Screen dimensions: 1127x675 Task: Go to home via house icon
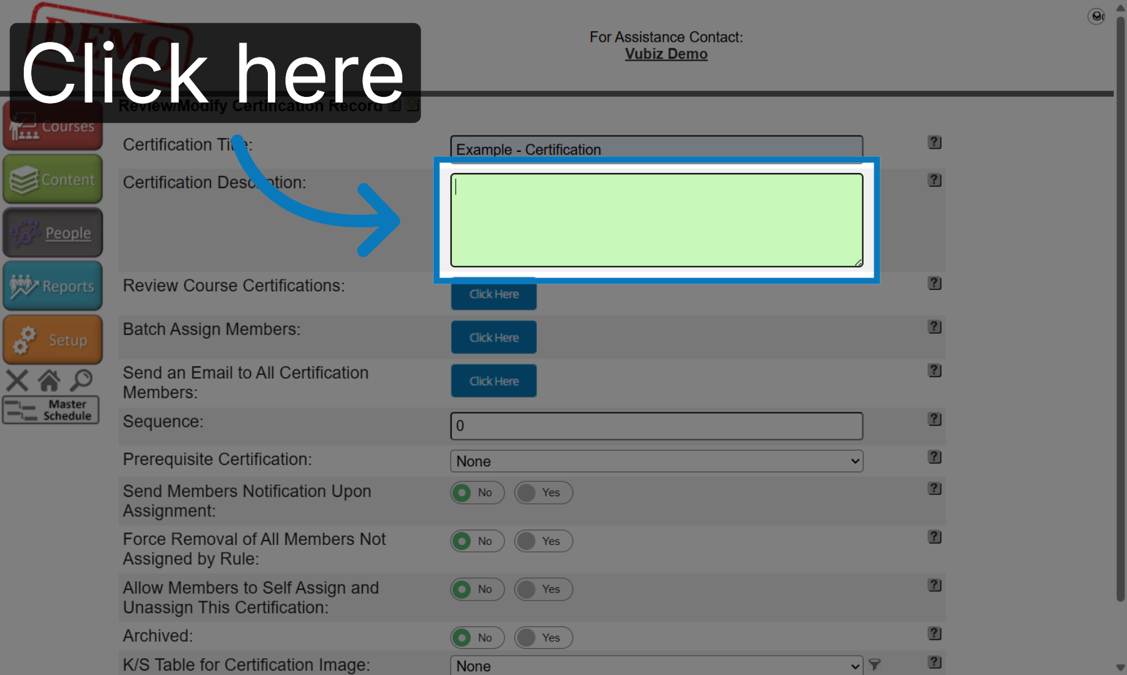coord(49,380)
